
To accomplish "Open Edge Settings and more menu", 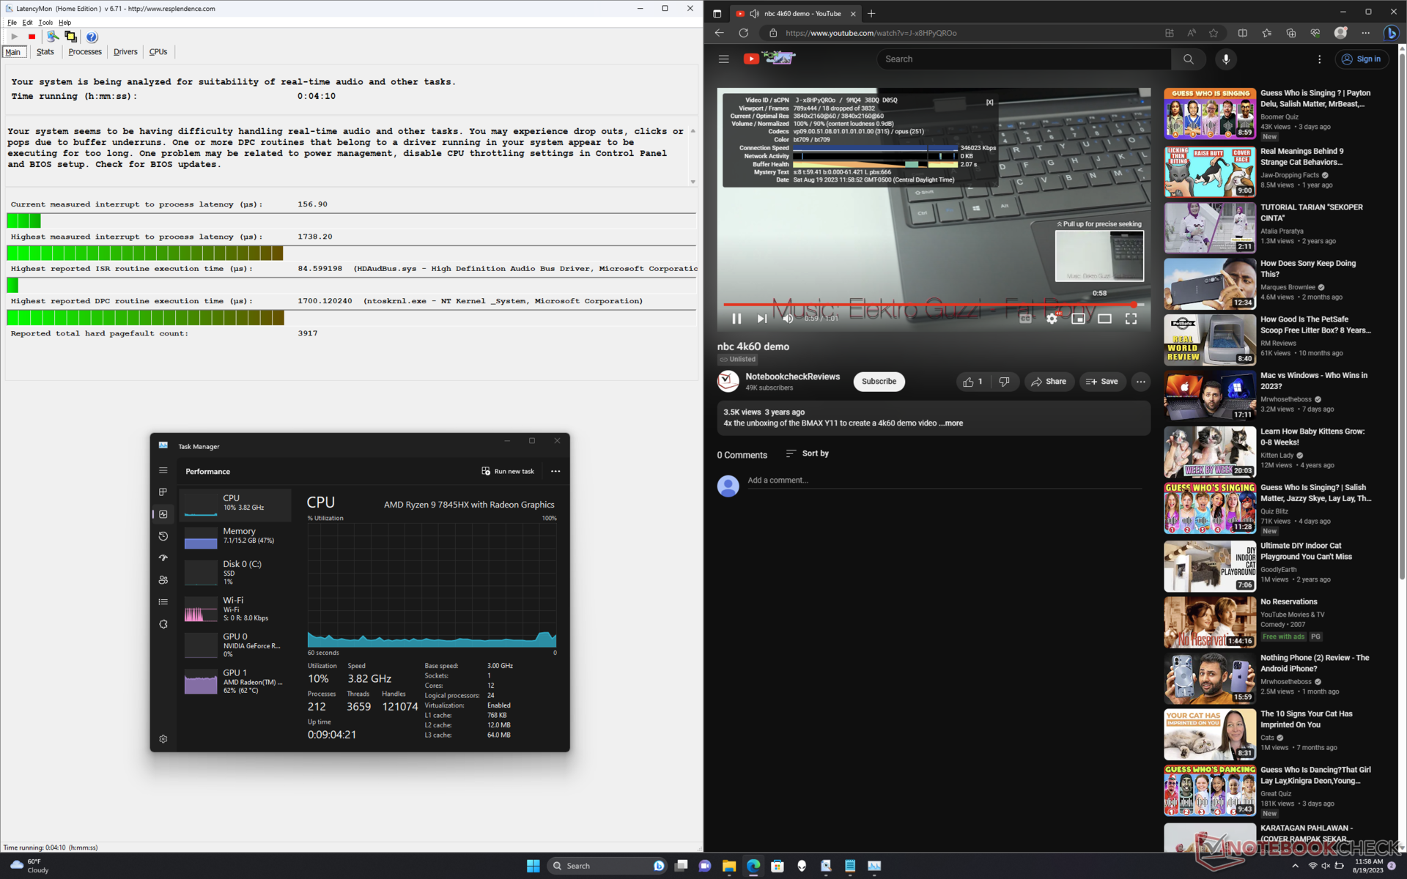I will pos(1365,33).
